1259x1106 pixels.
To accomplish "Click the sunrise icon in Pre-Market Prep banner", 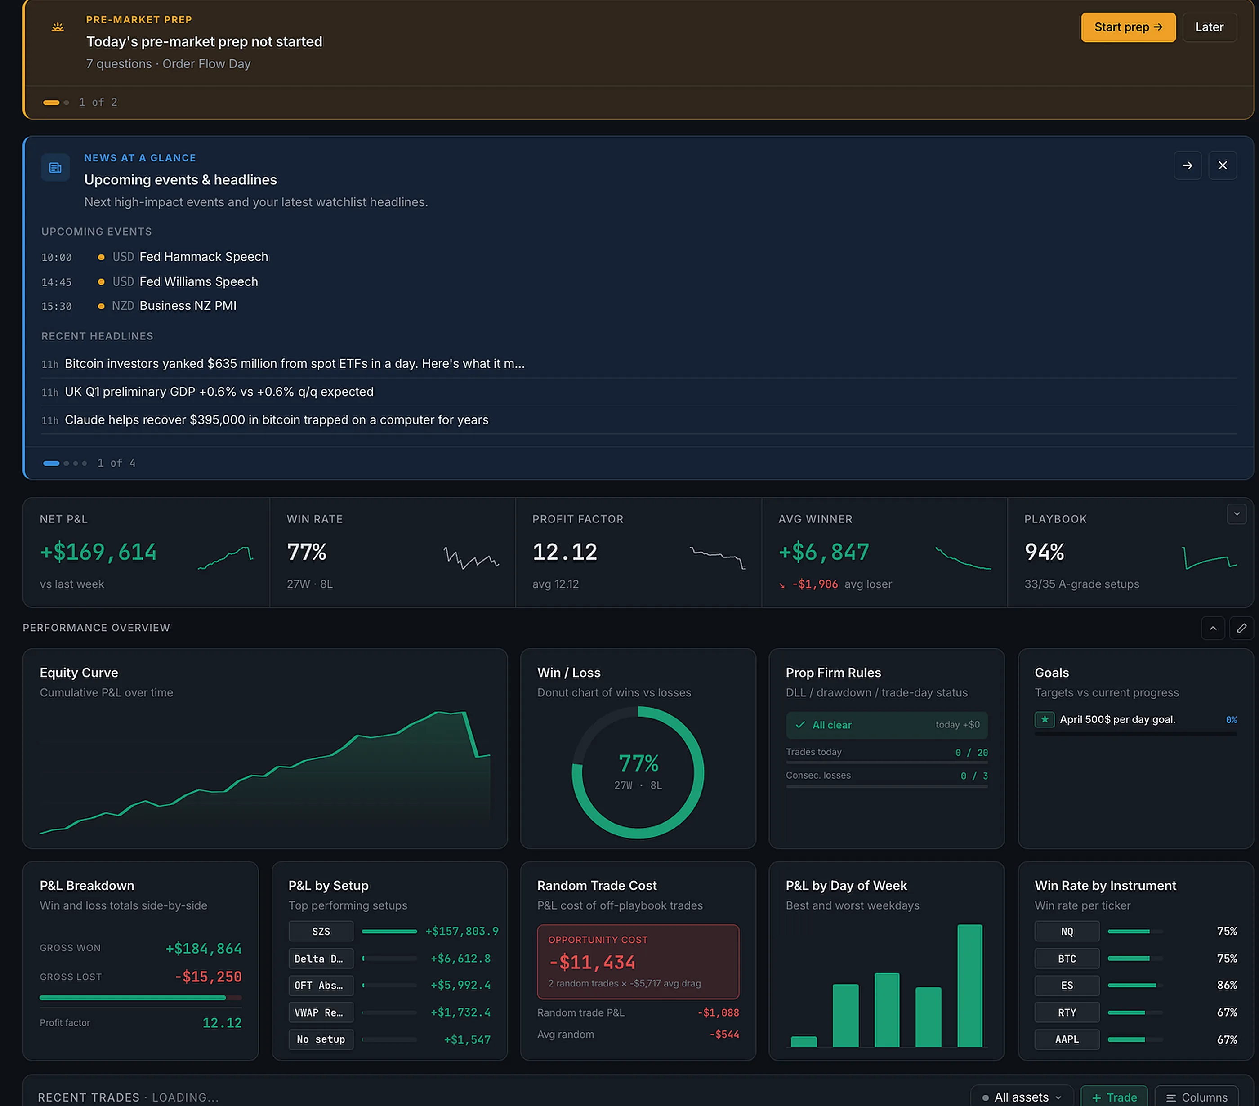I will tap(58, 27).
